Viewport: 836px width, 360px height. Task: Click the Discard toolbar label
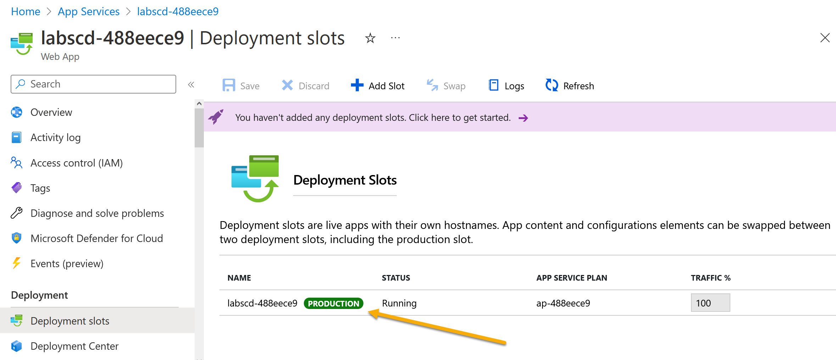click(314, 86)
